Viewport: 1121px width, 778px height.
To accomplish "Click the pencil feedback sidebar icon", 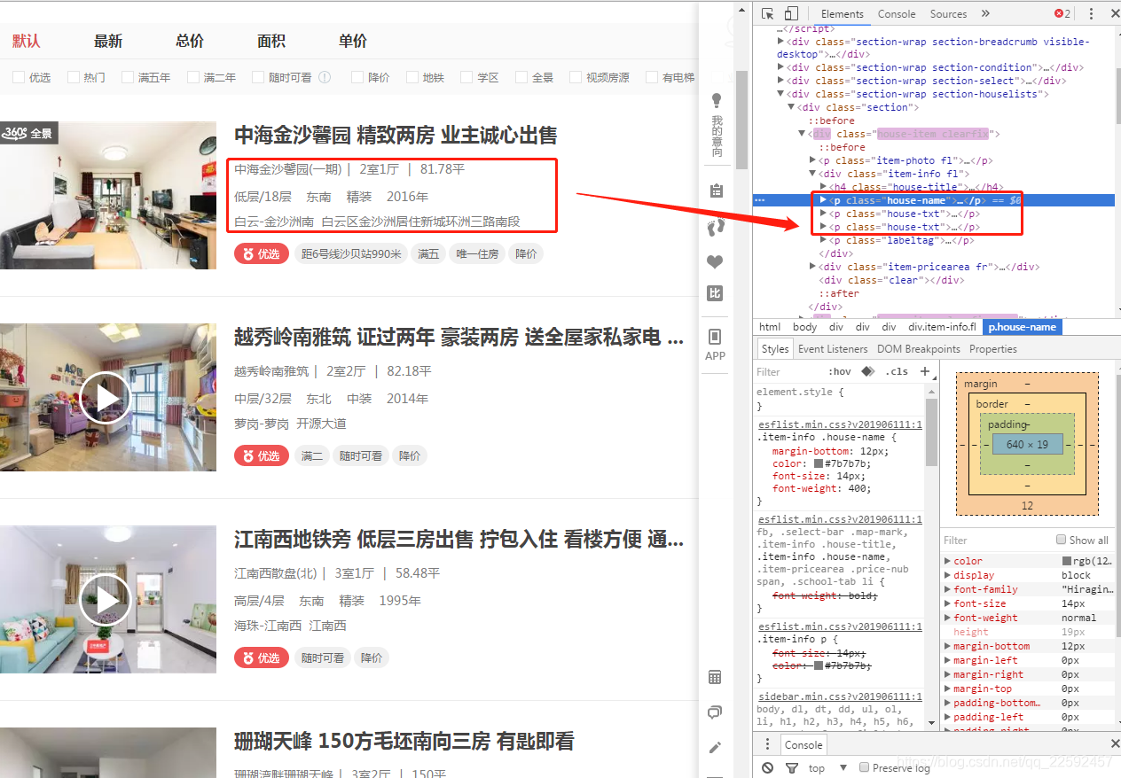I will click(716, 747).
